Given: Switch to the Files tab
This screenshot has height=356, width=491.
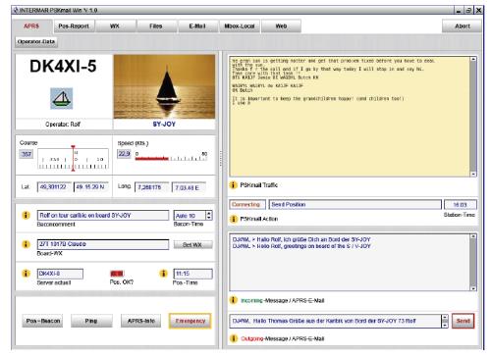Looking at the screenshot, I should pos(156,26).
